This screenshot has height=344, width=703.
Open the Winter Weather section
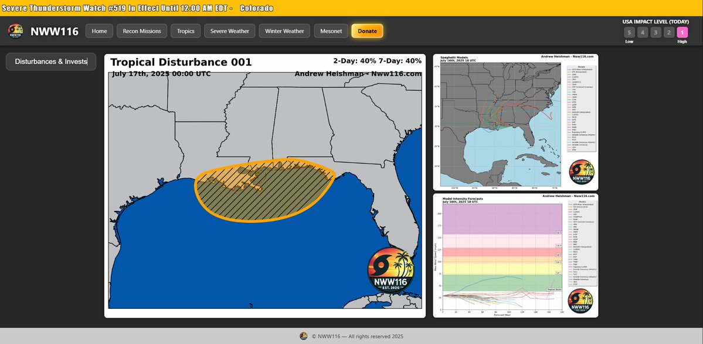coord(284,31)
